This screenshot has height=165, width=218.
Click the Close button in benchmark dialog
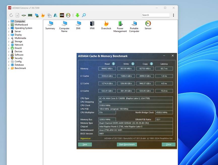[x=169, y=144]
